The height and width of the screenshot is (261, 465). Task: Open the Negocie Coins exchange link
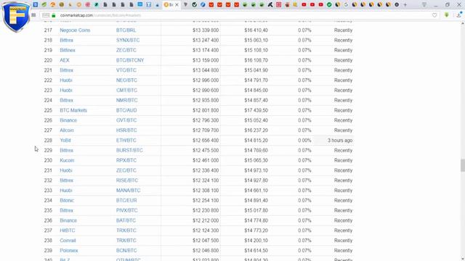[75, 30]
